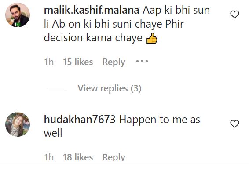The width and height of the screenshot is (249, 171).
Task: Expand View replies (3)
Action: 110,88
